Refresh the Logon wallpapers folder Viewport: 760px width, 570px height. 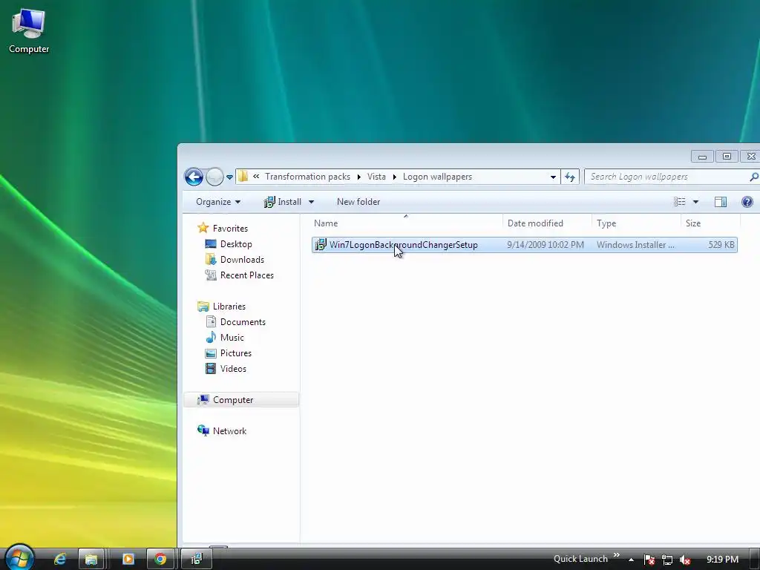pos(570,177)
